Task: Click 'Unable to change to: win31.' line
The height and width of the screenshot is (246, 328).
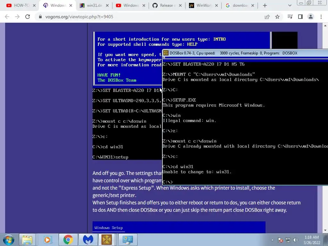Action: (197, 172)
